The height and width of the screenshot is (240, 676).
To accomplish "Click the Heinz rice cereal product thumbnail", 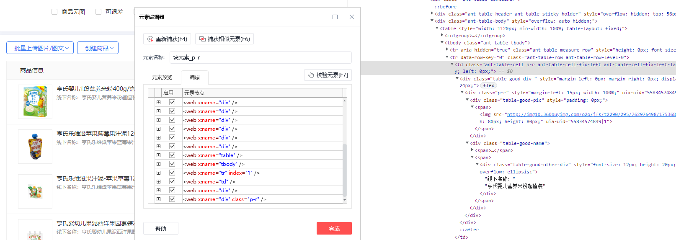I will (x=35, y=102).
